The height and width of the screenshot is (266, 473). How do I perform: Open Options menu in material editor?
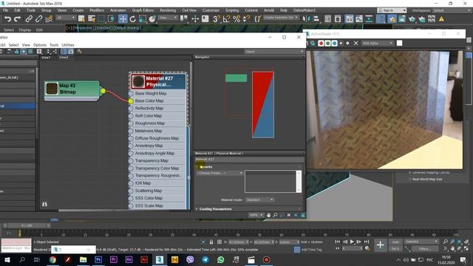[40, 45]
